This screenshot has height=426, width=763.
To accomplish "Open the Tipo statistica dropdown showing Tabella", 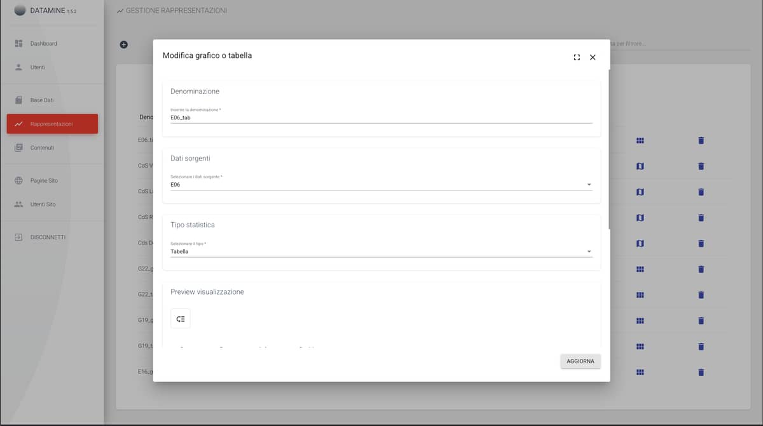I will click(x=381, y=251).
